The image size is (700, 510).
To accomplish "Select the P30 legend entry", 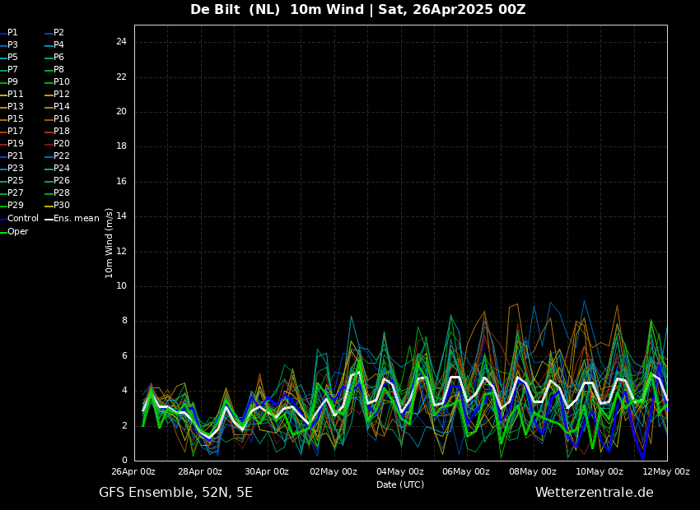I will tap(61, 206).
